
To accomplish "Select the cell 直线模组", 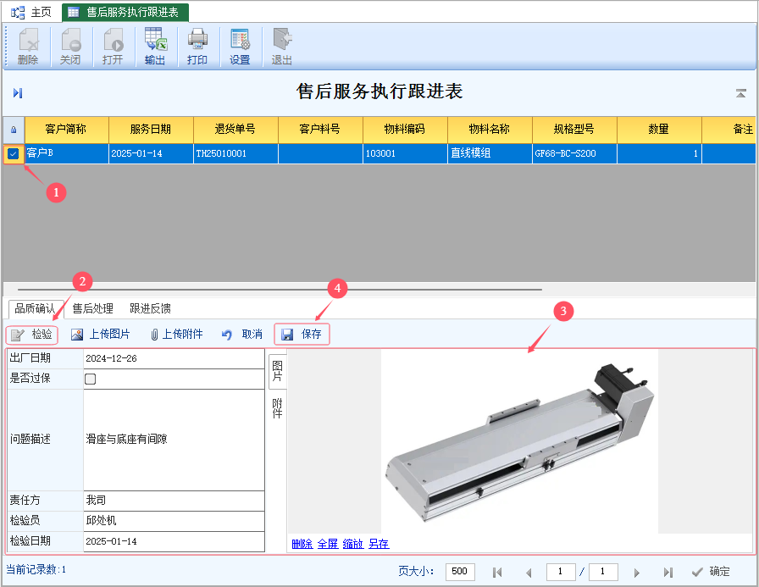I will pos(490,154).
